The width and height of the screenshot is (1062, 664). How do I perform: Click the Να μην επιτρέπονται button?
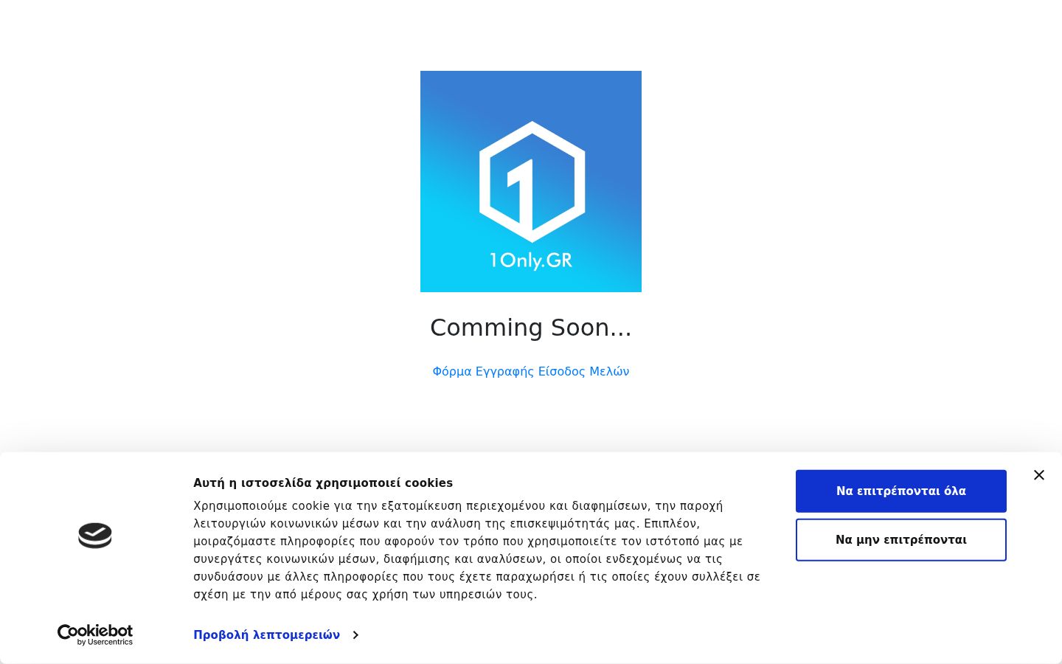(900, 540)
